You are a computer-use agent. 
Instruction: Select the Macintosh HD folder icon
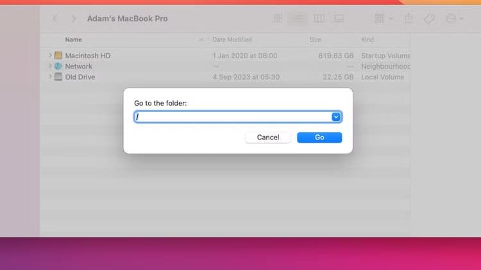tap(58, 56)
